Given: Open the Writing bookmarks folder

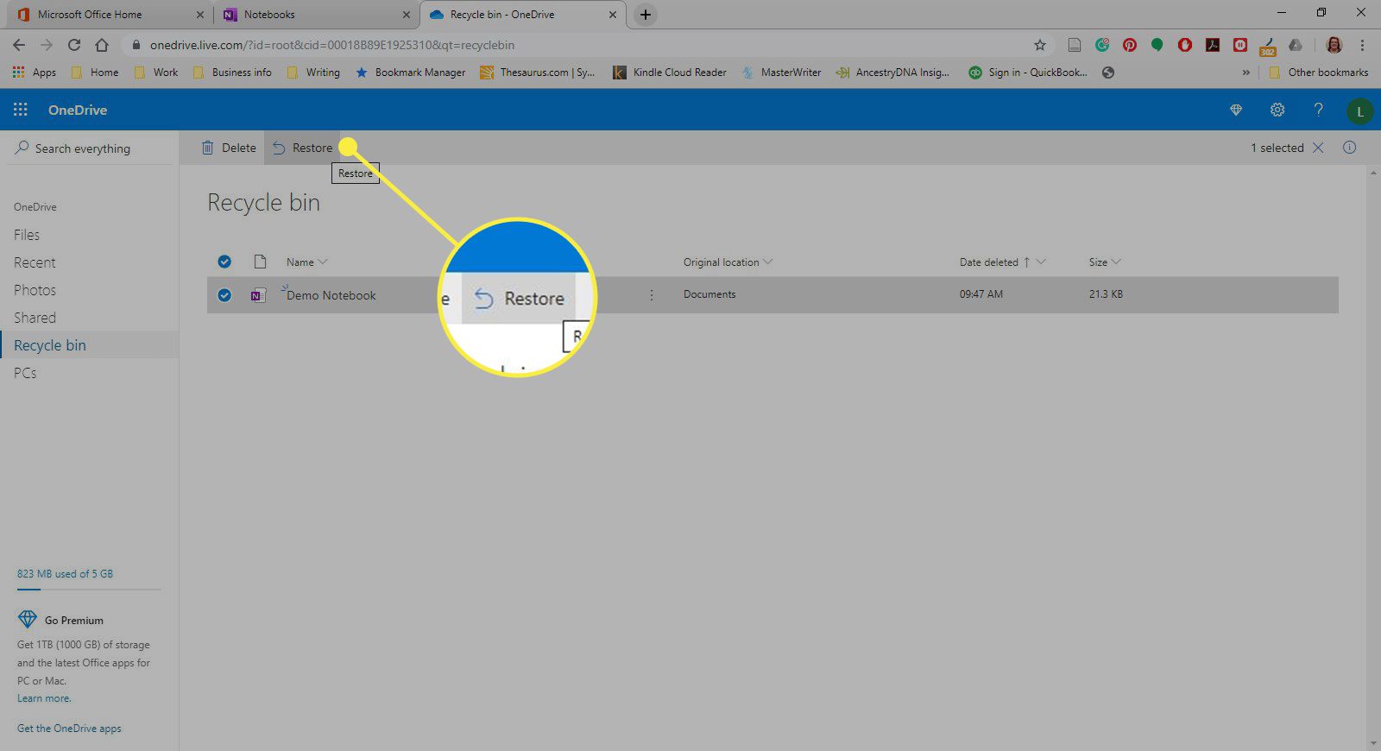Looking at the screenshot, I should coord(313,73).
